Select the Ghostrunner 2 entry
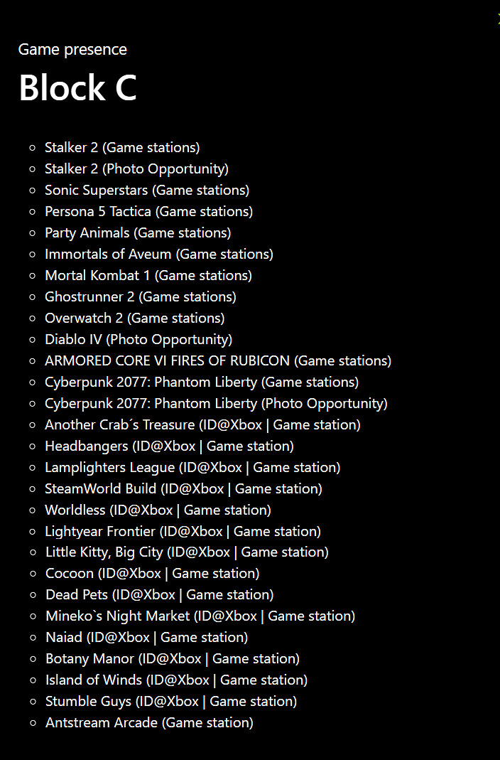 coord(140,297)
